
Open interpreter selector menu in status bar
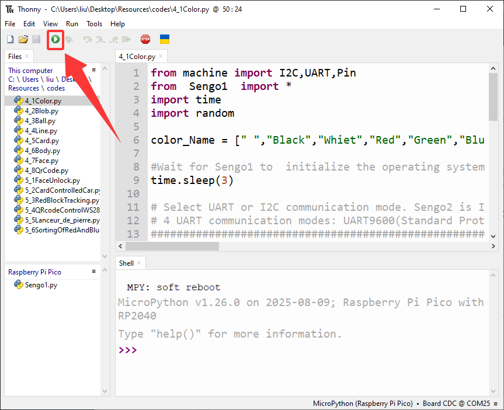[x=496, y=404]
